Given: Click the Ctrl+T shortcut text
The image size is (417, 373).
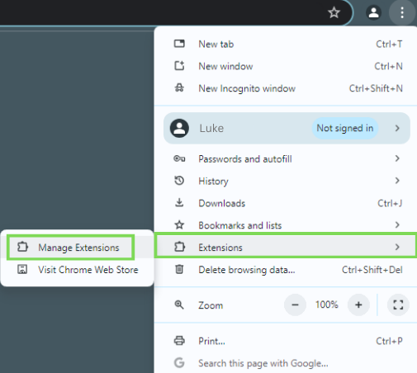Looking at the screenshot, I should 389,44.
